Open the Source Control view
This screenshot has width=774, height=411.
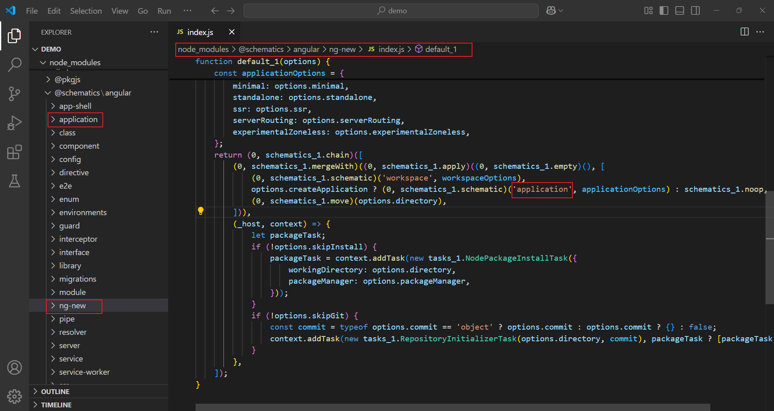pyautogui.click(x=15, y=93)
